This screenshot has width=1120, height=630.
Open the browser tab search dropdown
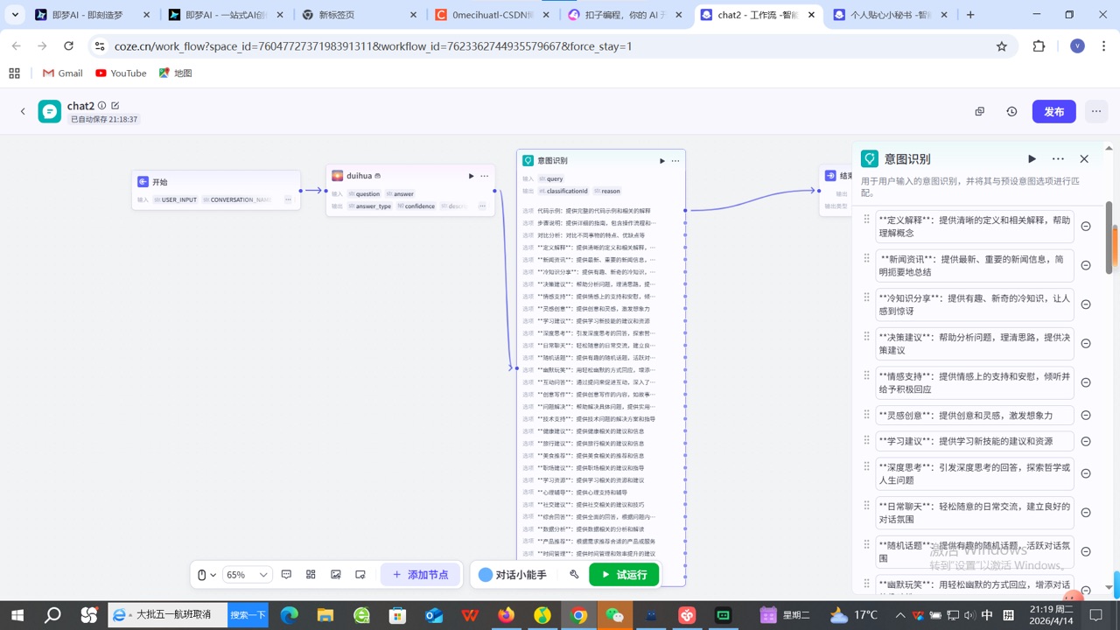(15, 15)
